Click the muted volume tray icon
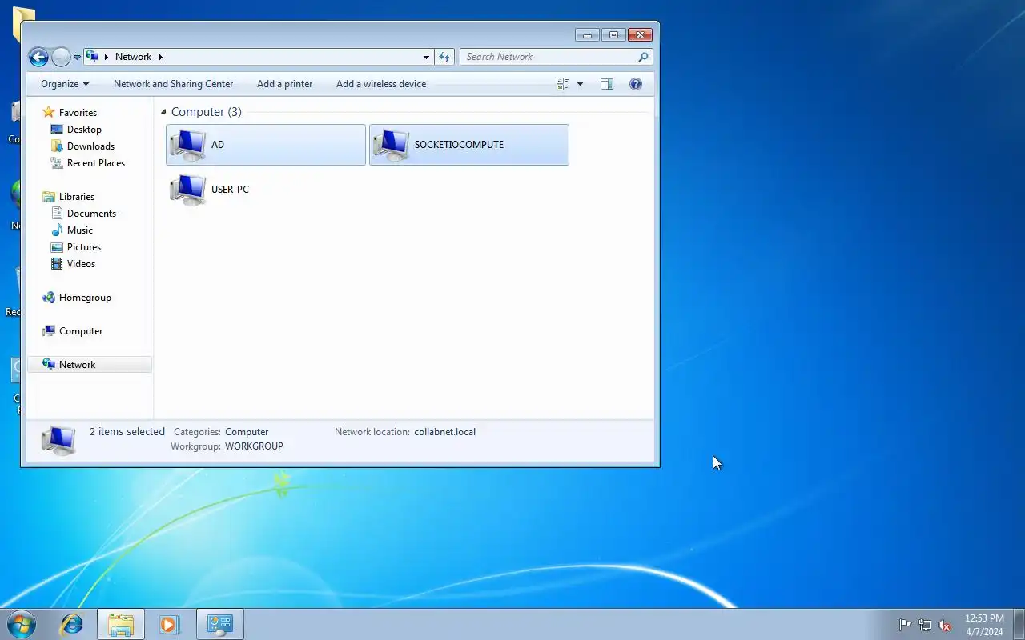The image size is (1025, 640). 945,625
